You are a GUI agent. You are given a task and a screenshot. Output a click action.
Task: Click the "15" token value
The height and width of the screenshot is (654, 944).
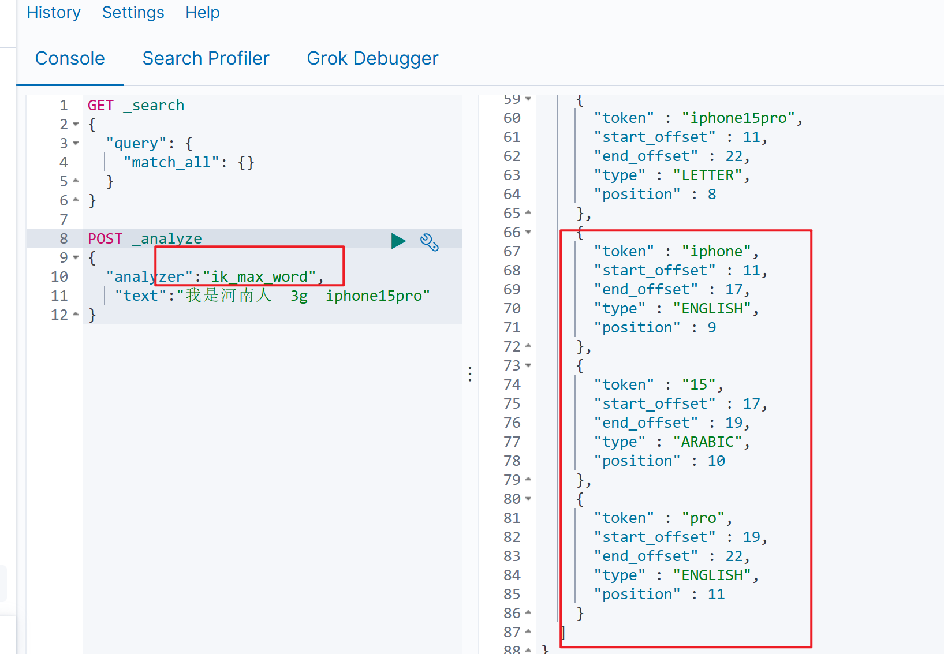(699, 385)
